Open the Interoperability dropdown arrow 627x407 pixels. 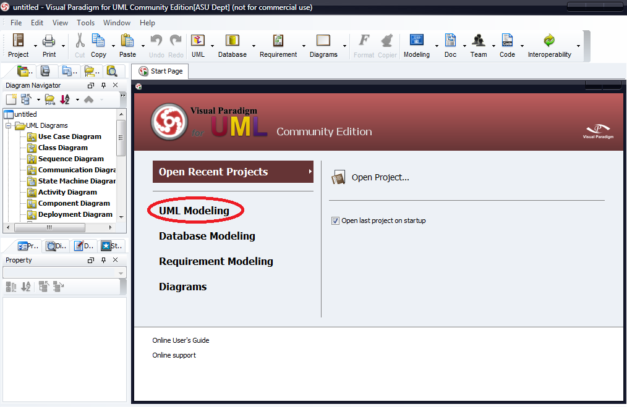578,46
